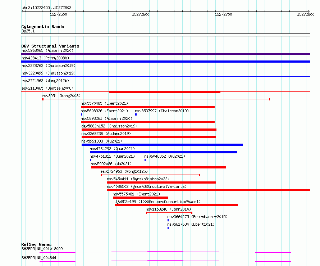The image size is (320, 266).
Task: Open nsv5450411 (ByrskaBishop2022) label
Action: tap(138, 179)
